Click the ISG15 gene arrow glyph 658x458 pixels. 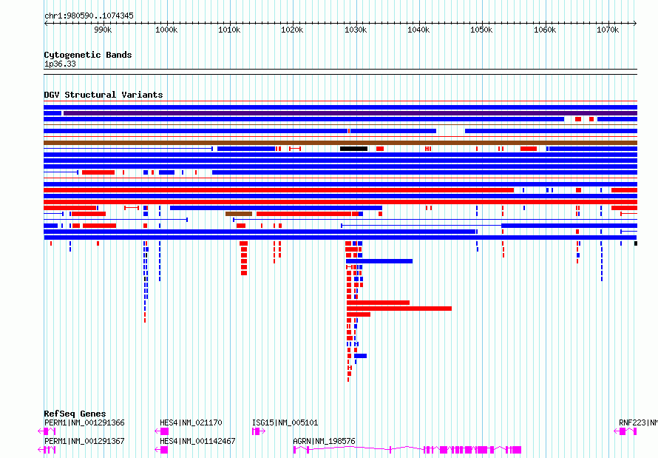click(259, 431)
